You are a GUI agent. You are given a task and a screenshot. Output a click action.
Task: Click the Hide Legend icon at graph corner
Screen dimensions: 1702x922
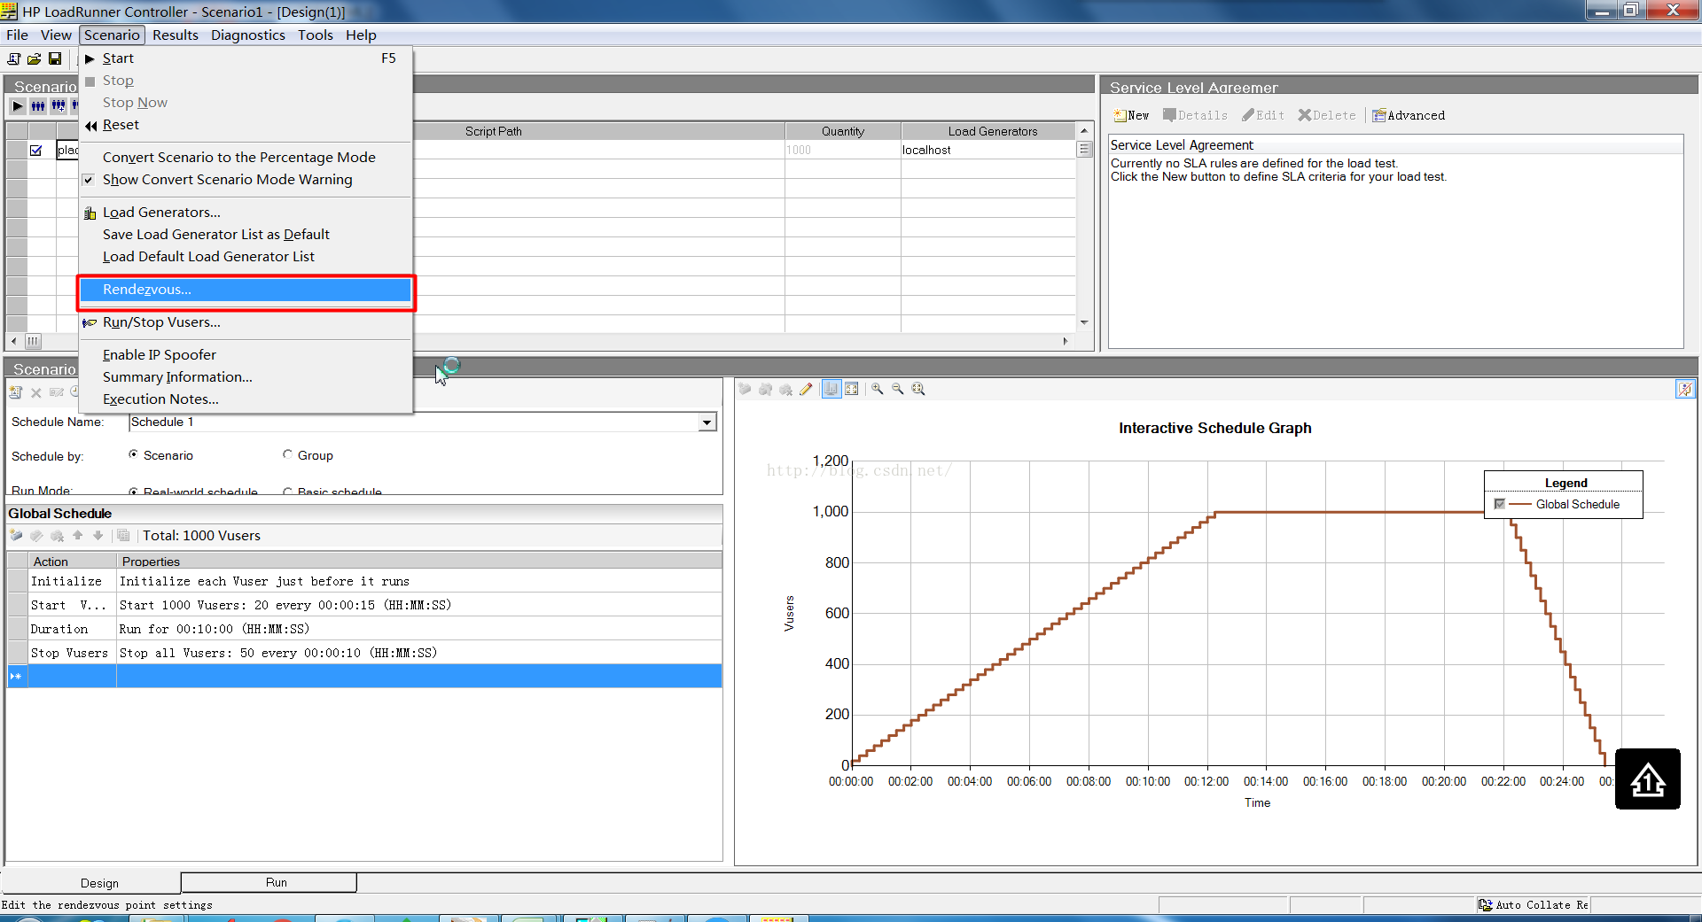coord(1685,389)
